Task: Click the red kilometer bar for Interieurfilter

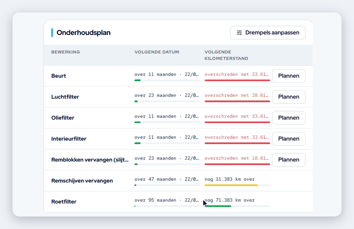Action: coord(237,143)
